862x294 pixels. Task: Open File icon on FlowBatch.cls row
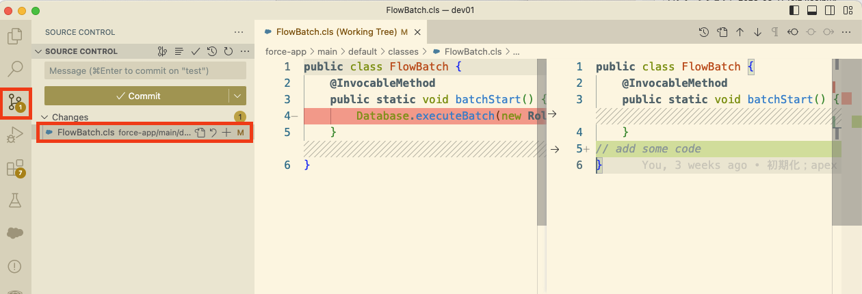tap(200, 133)
